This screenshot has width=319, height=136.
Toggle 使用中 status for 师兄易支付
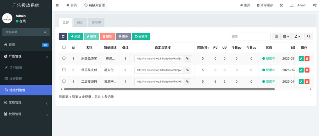point(269,70)
